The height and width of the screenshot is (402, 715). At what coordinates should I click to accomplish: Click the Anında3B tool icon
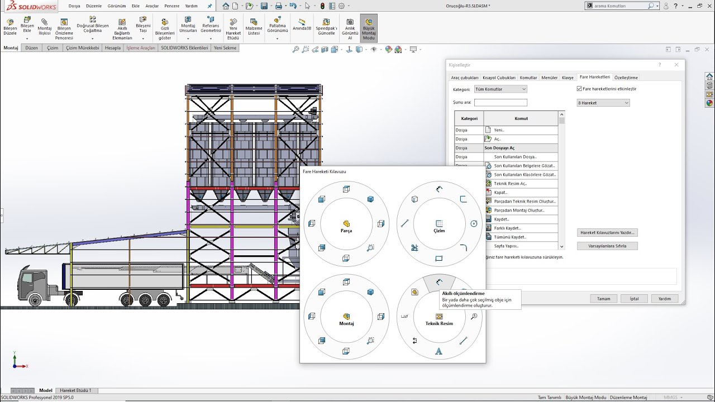[x=302, y=21]
